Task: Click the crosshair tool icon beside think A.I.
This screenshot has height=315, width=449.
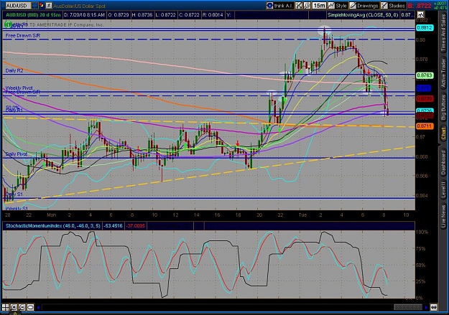Action: point(299,6)
